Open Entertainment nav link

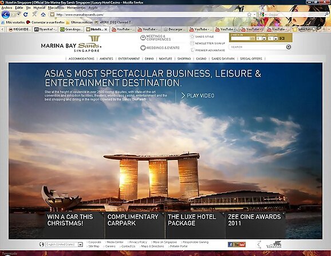pyautogui.click(x=129, y=59)
